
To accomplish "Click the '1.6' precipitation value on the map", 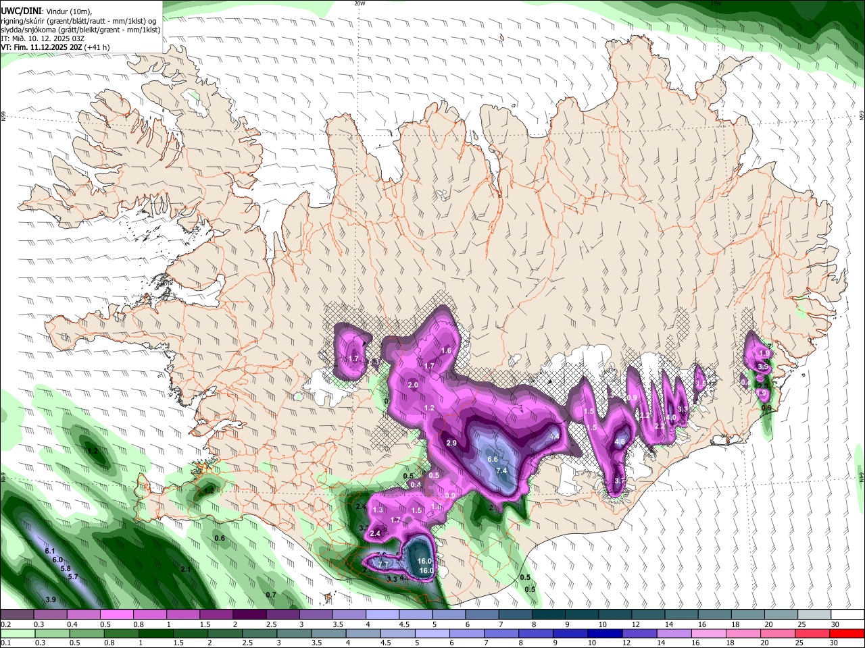I will (x=446, y=350).
